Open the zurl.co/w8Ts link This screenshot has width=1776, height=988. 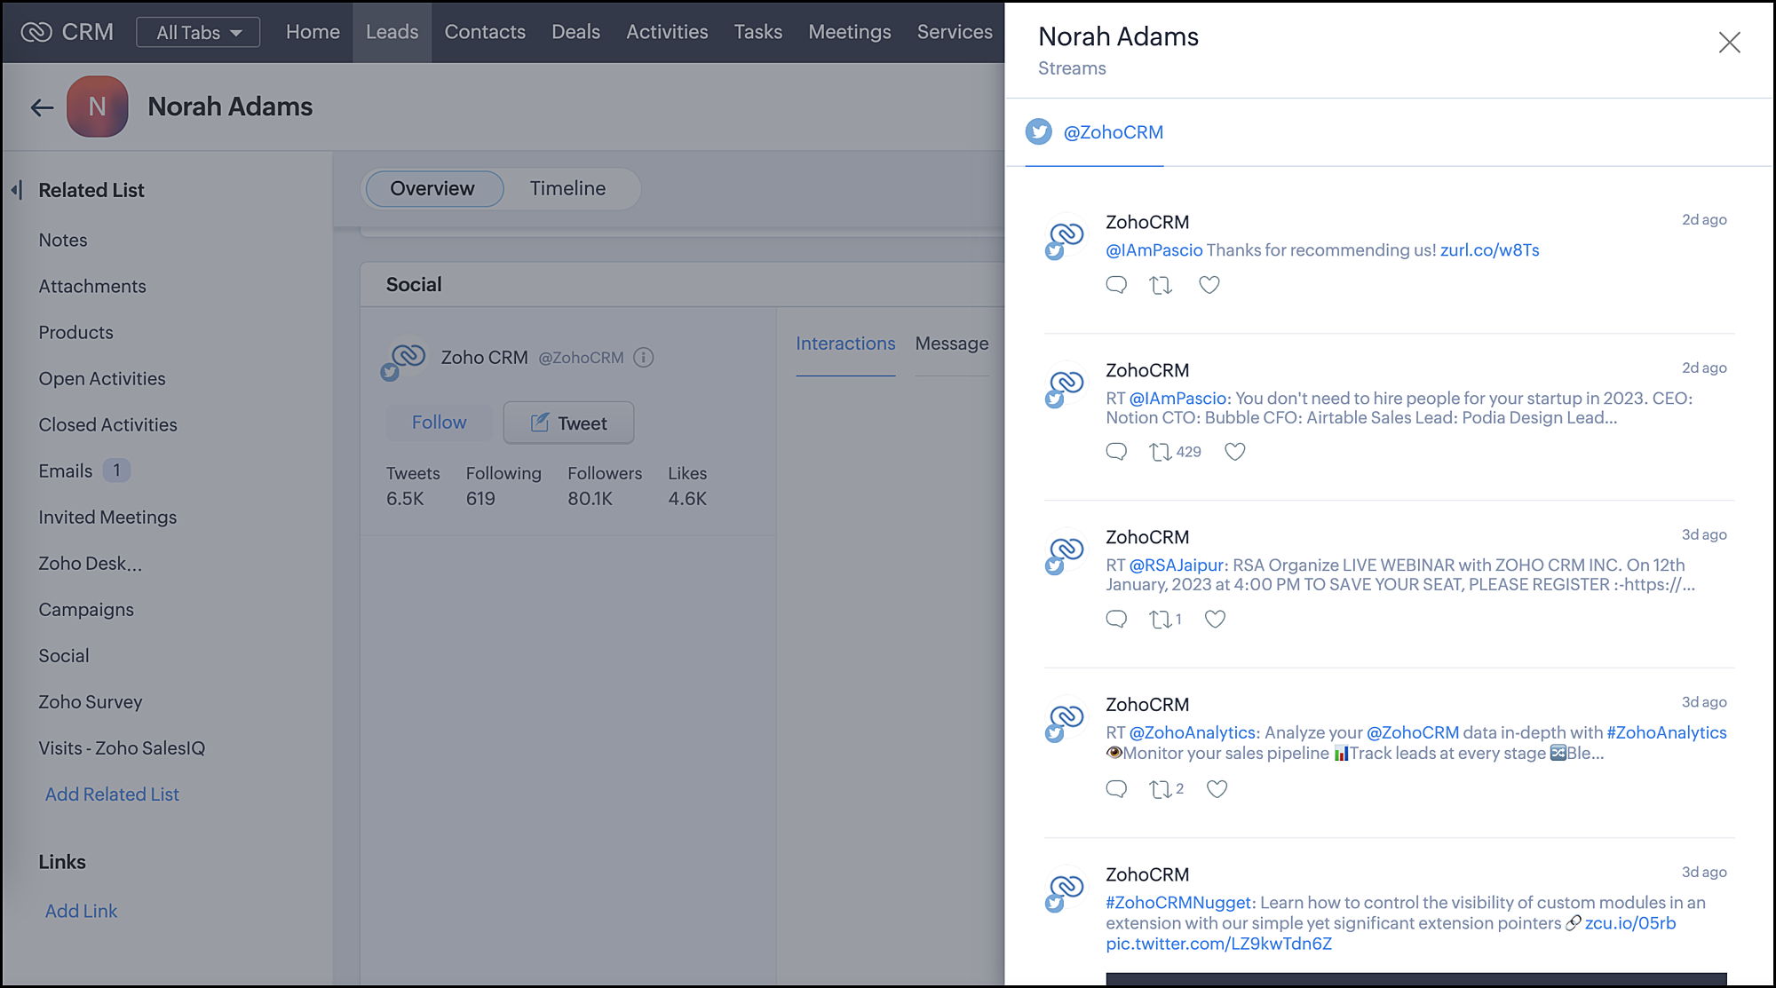[1489, 250]
